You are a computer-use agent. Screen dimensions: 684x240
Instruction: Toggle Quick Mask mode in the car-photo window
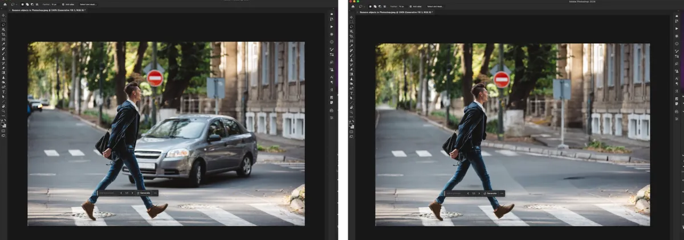click(3, 130)
